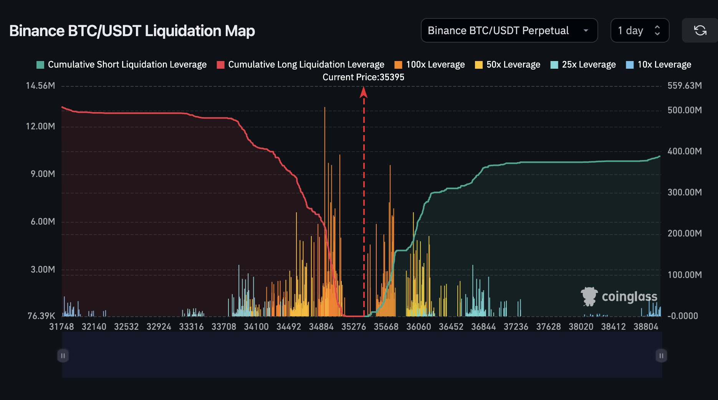Hide the 25x Leverage series
The image size is (718, 400).
click(x=583, y=64)
